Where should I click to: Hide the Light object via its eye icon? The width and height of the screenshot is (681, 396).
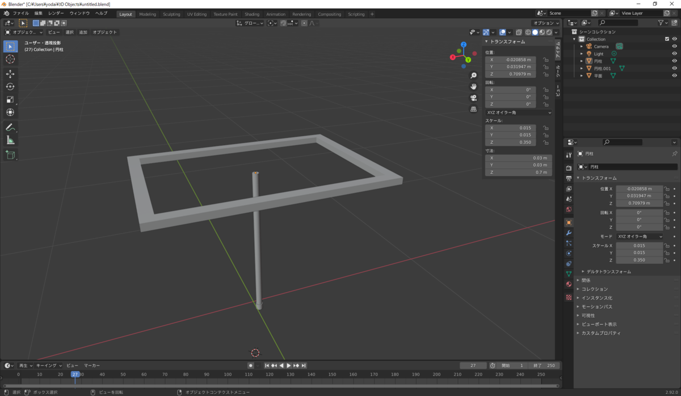(x=675, y=54)
